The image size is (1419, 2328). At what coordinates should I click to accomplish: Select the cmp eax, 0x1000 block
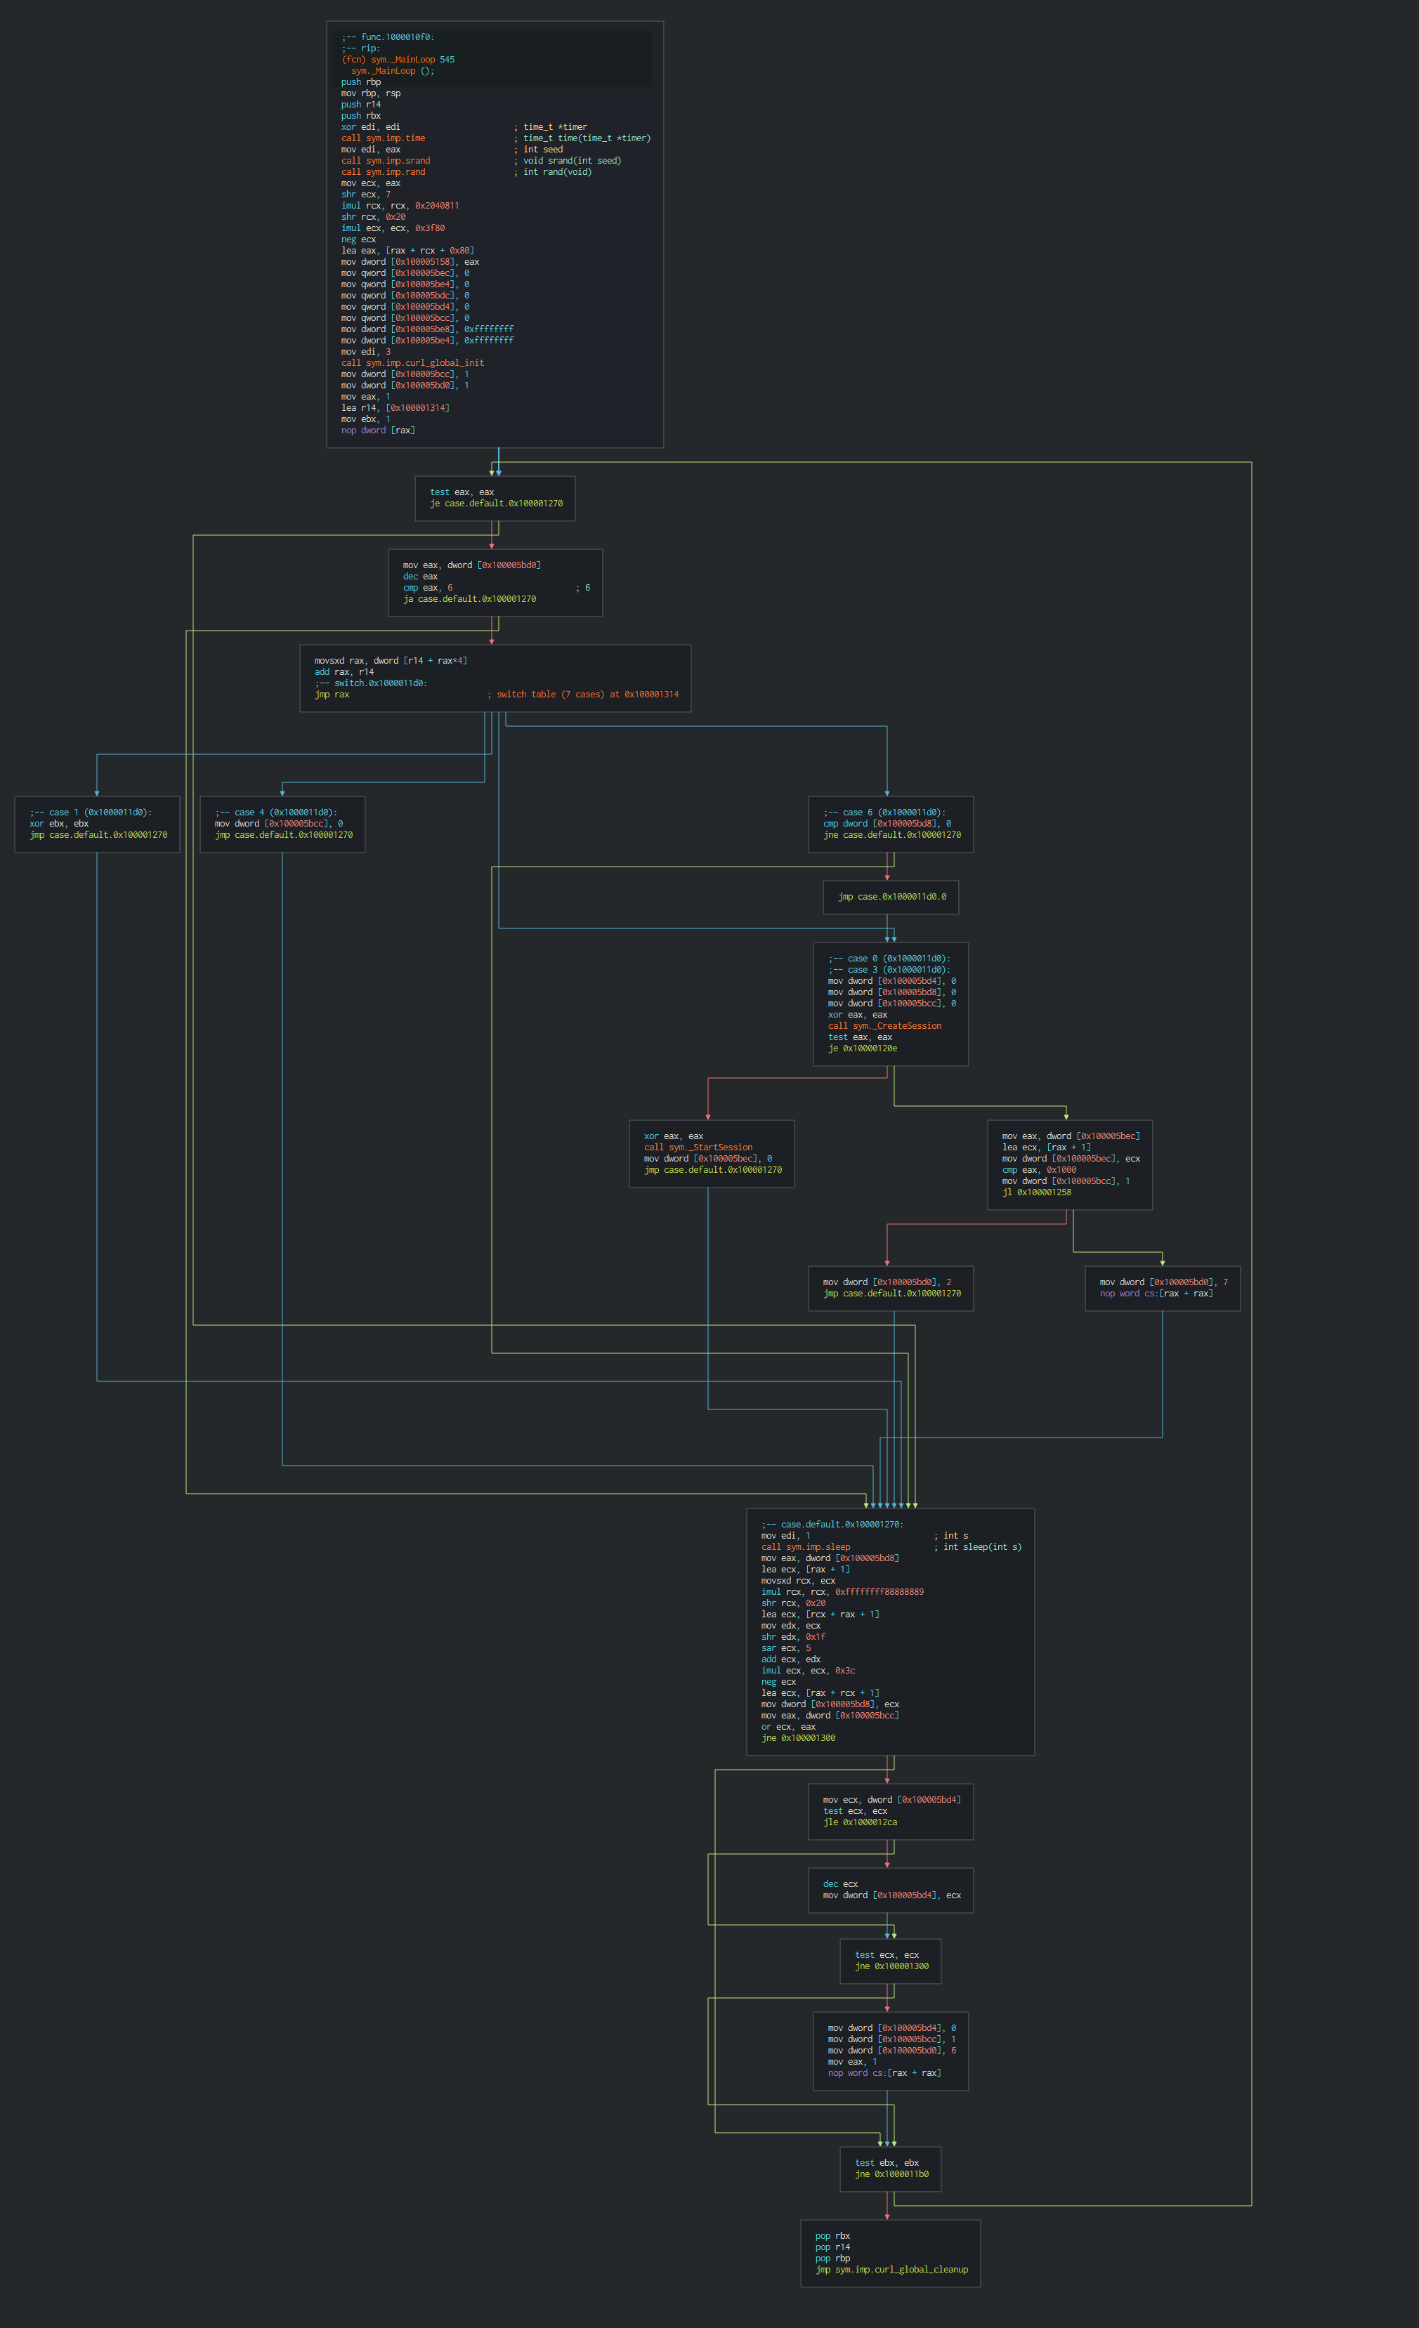[x=1069, y=1164]
